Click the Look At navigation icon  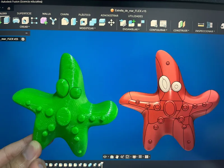[112, 157]
